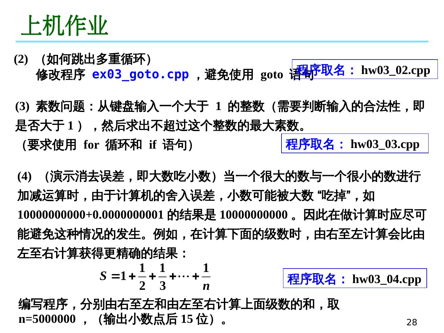Click the line '左至右计算获得更精确的结果：'
Image resolution: width=444 pixels, height=333 pixels.
(x=102, y=253)
